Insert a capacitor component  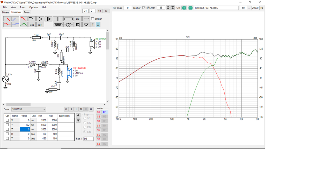[58, 19]
